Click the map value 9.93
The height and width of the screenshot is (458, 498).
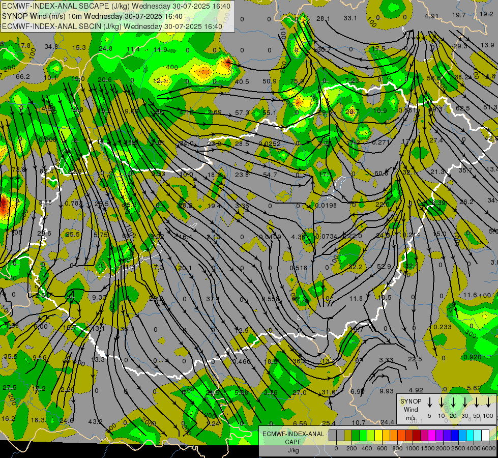coord(386,391)
